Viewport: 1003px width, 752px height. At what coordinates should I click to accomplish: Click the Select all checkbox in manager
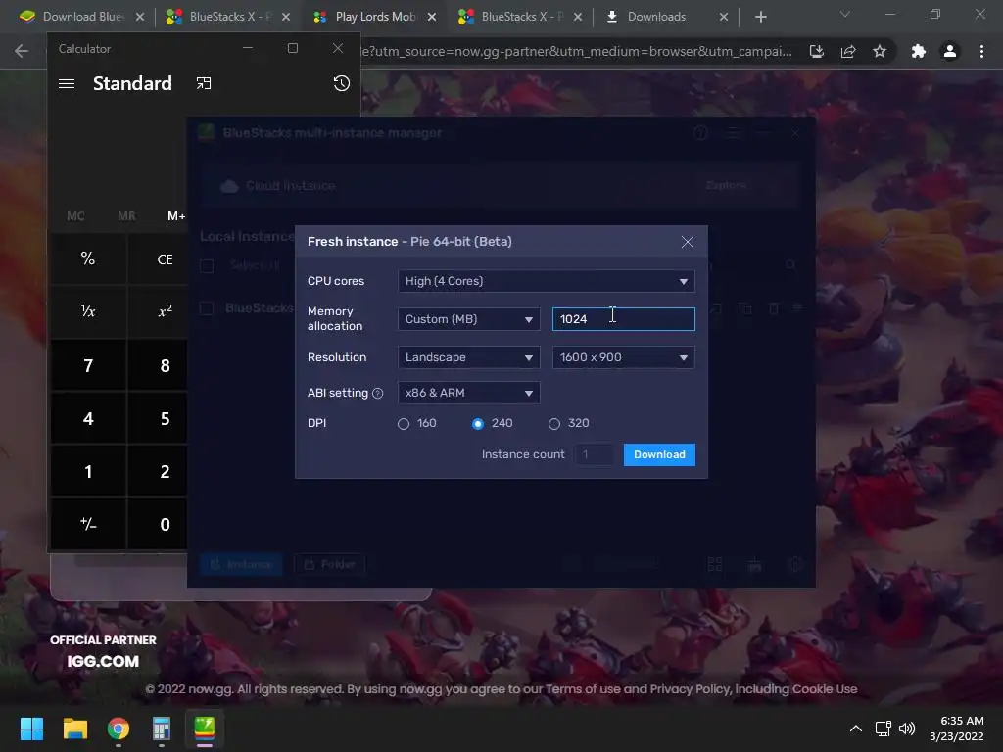click(x=207, y=265)
